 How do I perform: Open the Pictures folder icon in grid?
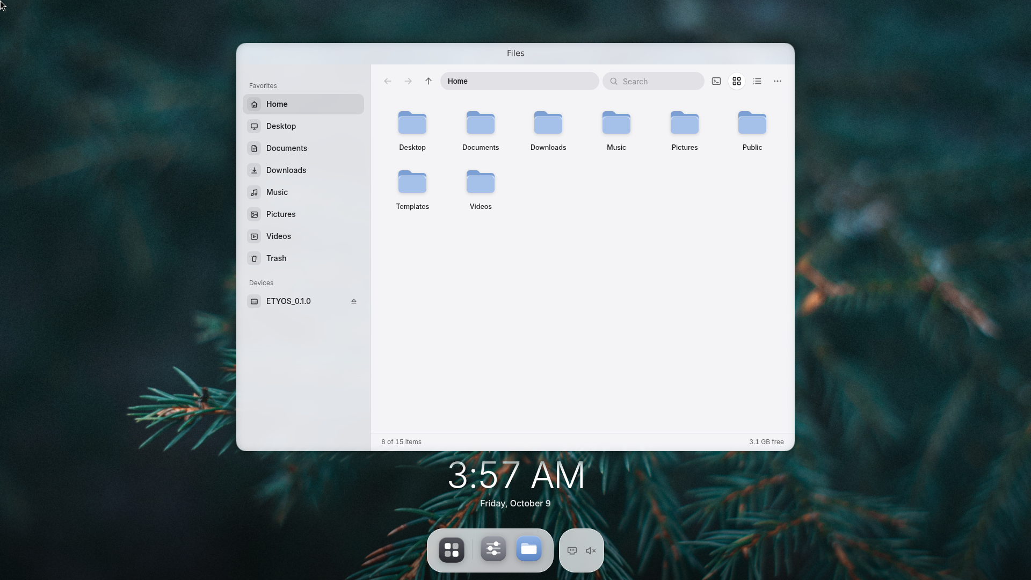click(685, 123)
